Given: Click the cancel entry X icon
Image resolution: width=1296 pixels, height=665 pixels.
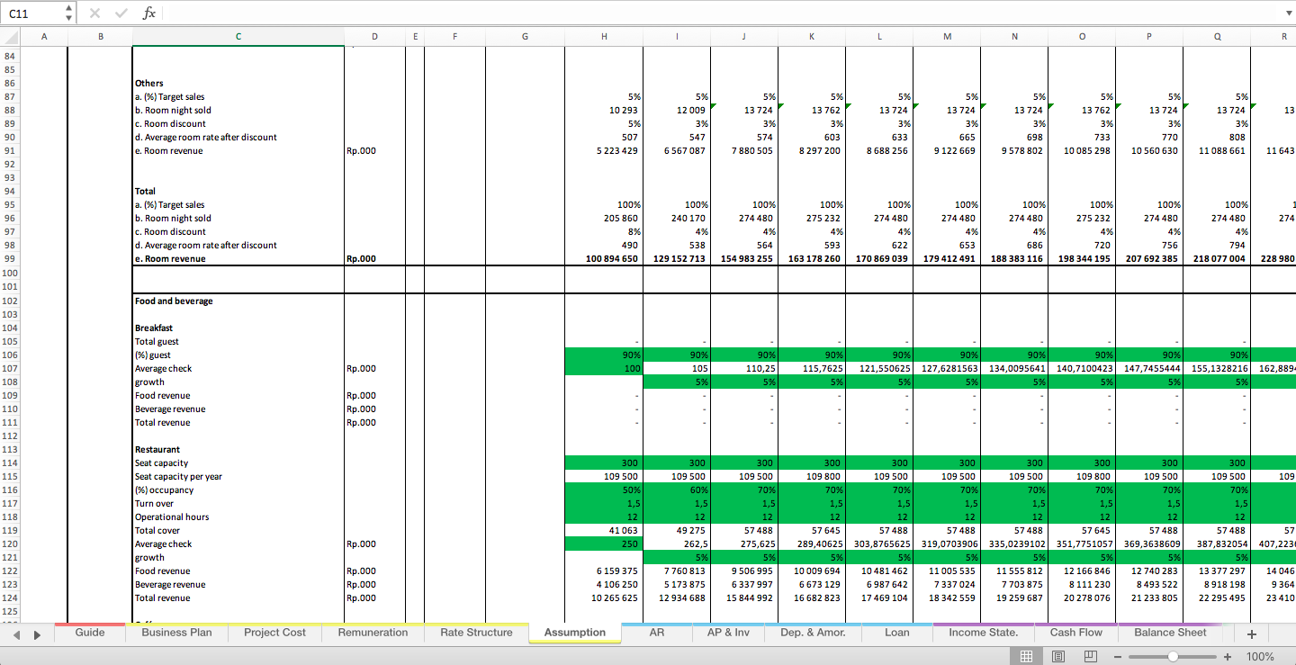Looking at the screenshot, I should click(95, 13).
